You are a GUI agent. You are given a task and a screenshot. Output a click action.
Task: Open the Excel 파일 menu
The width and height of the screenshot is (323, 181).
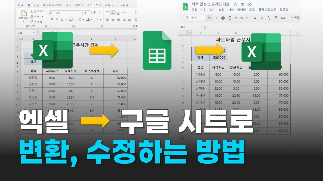click(x=20, y=5)
